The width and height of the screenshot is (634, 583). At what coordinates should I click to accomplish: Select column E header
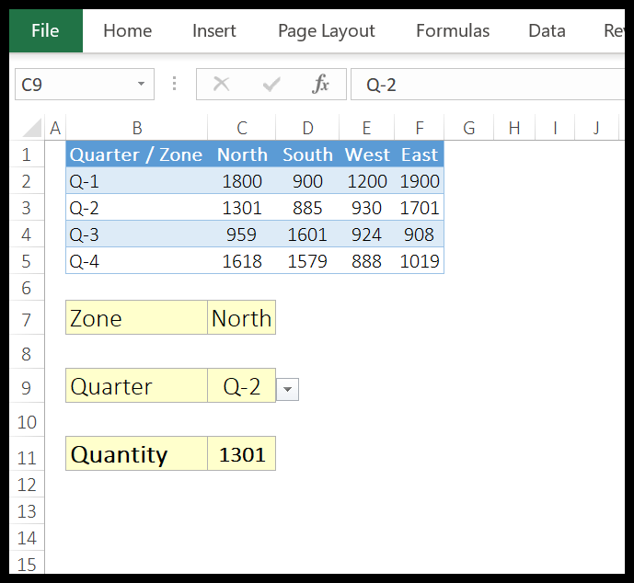pos(366,128)
